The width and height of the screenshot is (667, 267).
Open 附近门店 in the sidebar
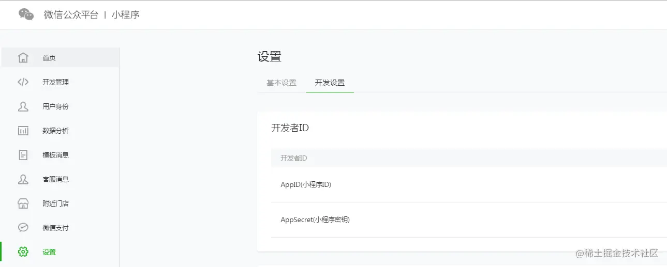click(x=60, y=203)
